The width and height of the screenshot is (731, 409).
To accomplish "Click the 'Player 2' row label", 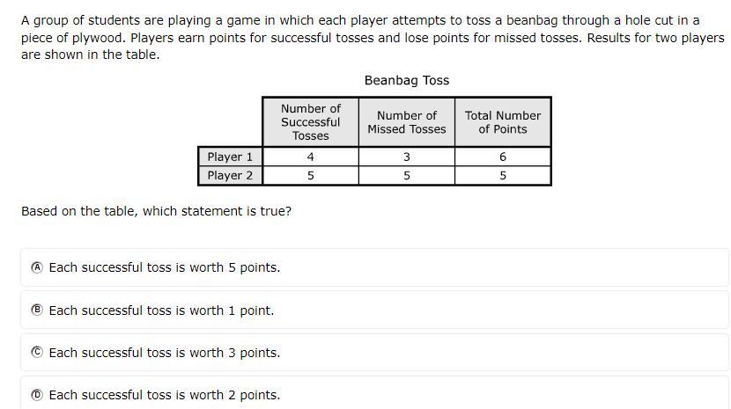I will [230, 176].
